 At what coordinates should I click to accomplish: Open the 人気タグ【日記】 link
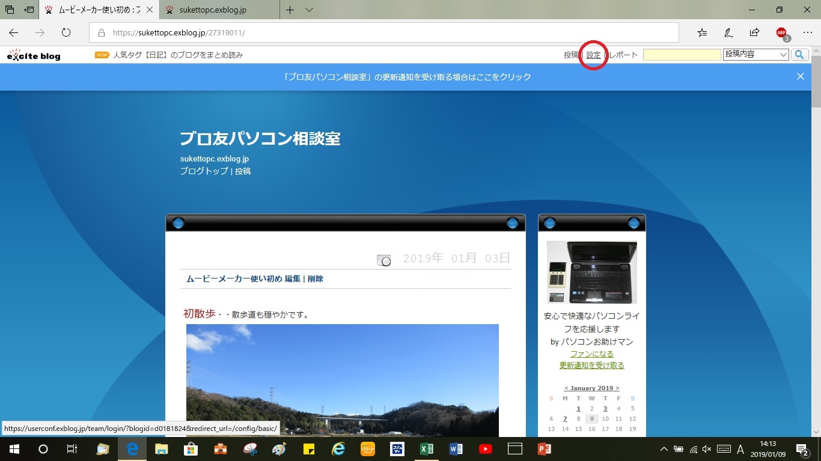coord(178,55)
